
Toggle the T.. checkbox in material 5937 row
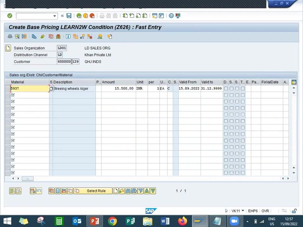point(243,89)
